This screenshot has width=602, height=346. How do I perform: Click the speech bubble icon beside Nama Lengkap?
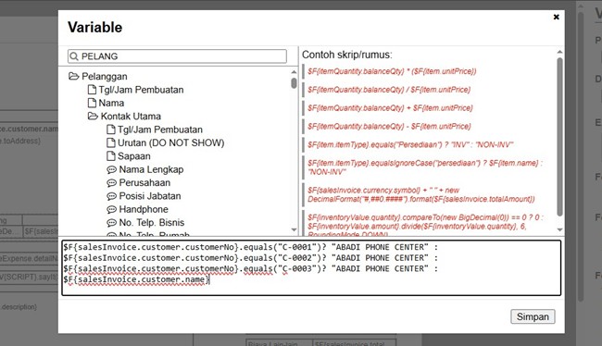111,170
